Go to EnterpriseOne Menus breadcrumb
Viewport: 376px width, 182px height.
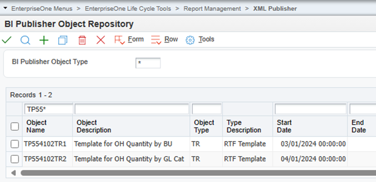click(42, 9)
